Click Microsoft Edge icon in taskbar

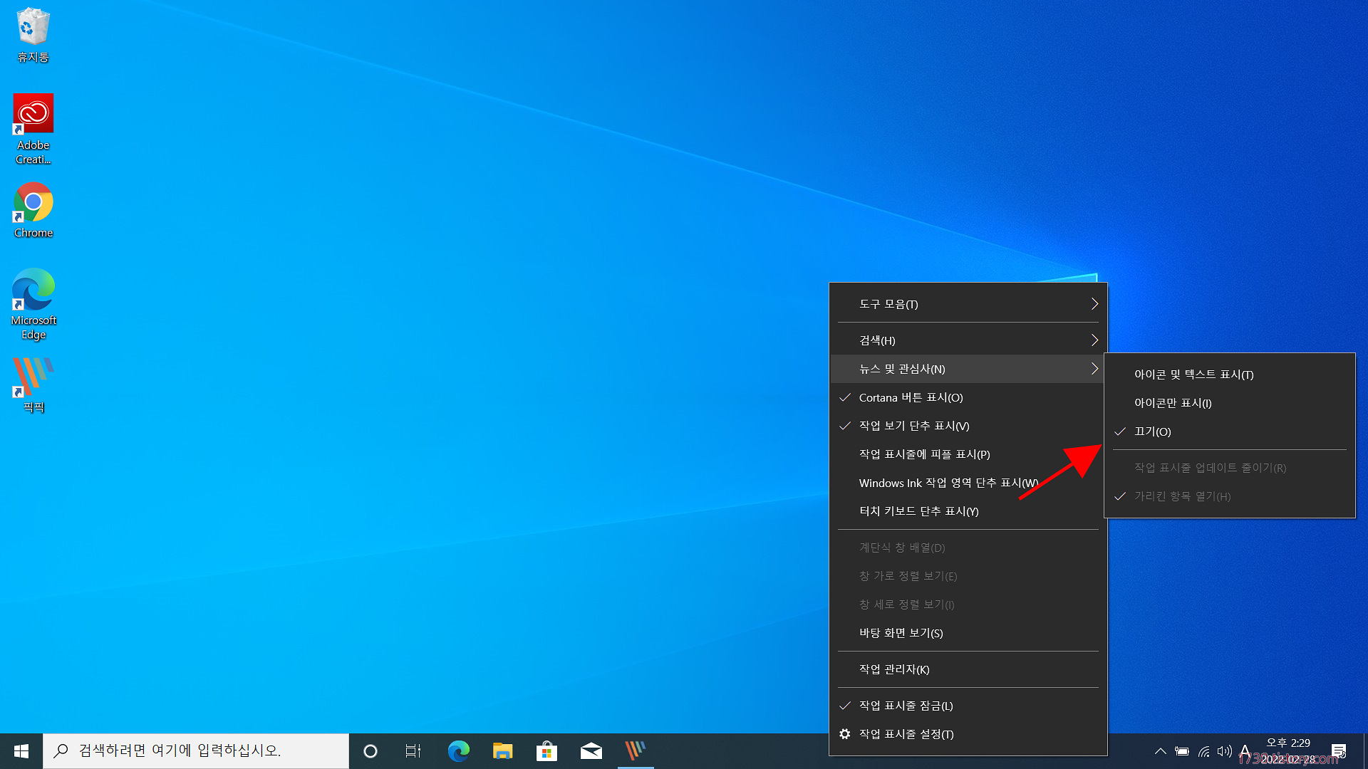point(458,750)
